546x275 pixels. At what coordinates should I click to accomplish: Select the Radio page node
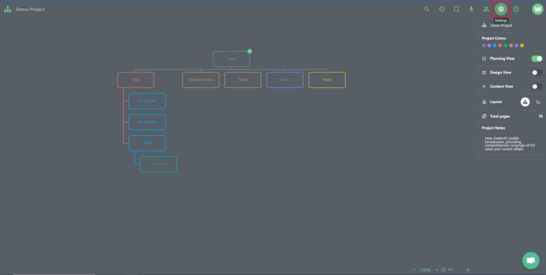tap(243, 80)
